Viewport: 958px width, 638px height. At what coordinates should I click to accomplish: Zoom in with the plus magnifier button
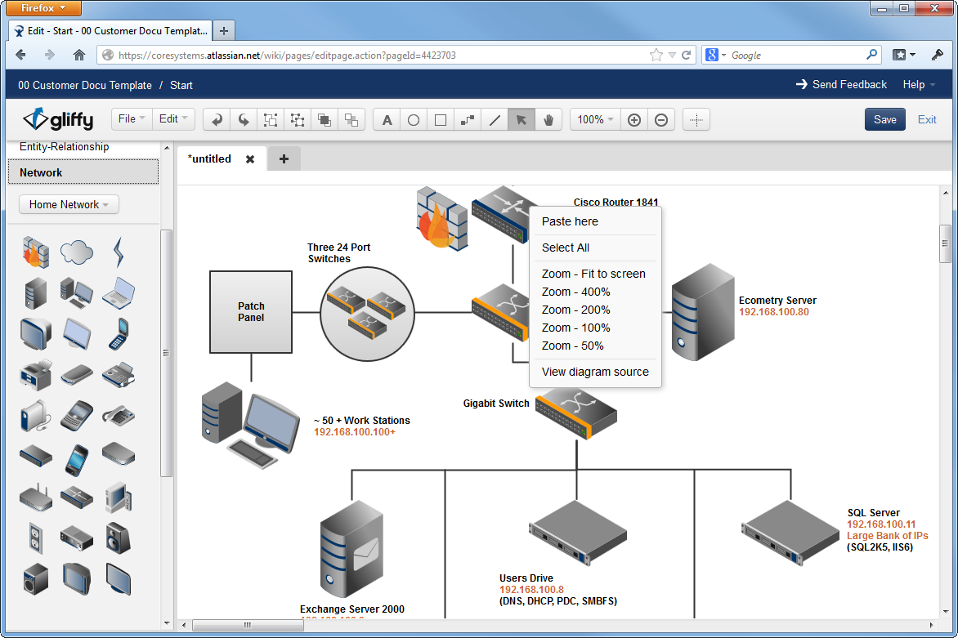click(634, 119)
